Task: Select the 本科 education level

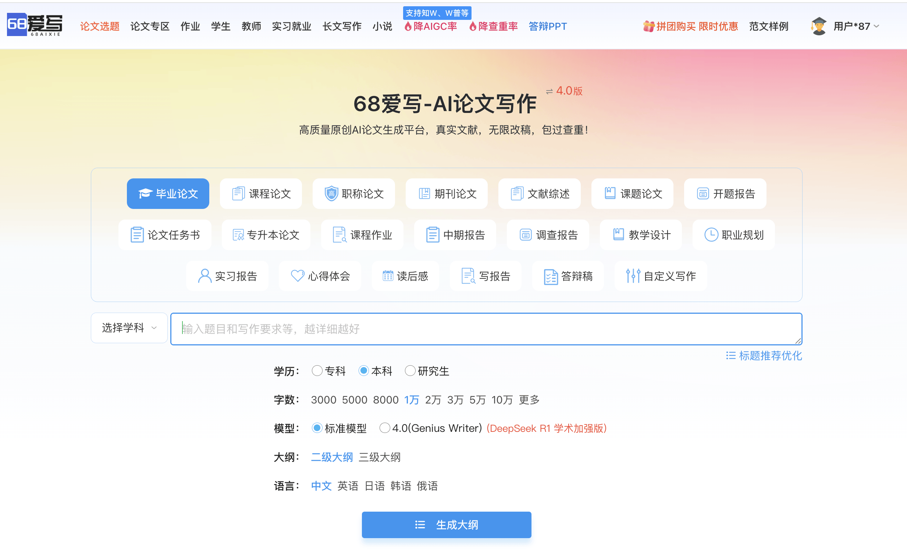Action: [364, 371]
